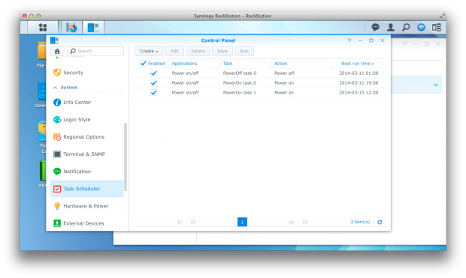This screenshot has height=278, width=466.
Task: Uncheck PowerOn task 0 enabled box
Action: (x=153, y=83)
